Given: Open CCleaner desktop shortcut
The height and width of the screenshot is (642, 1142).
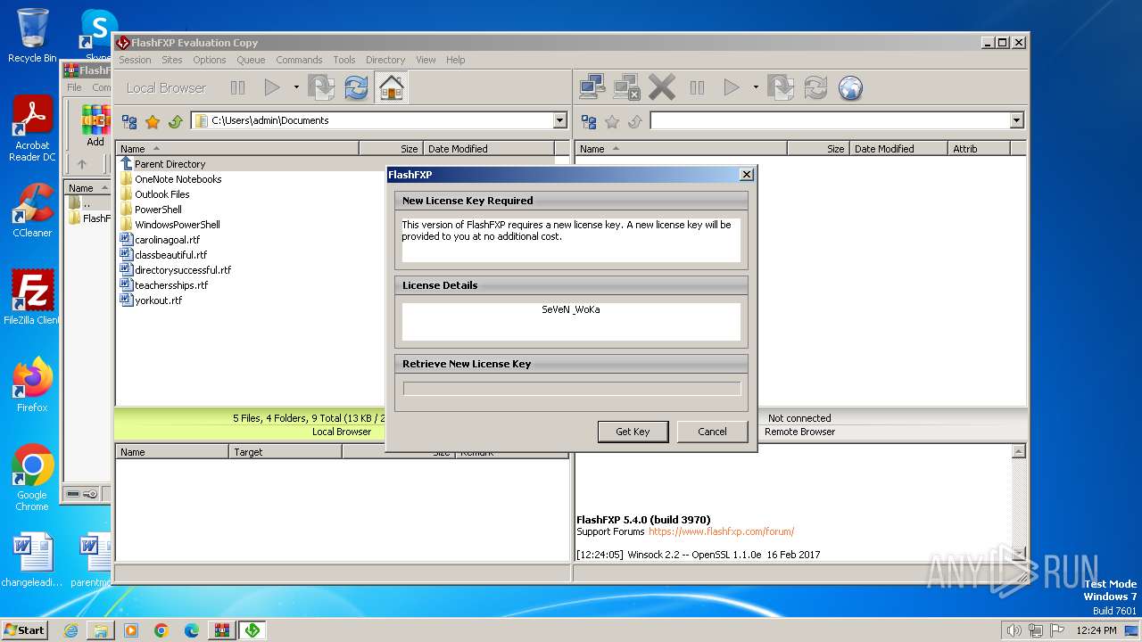Looking at the screenshot, I should click(x=32, y=210).
